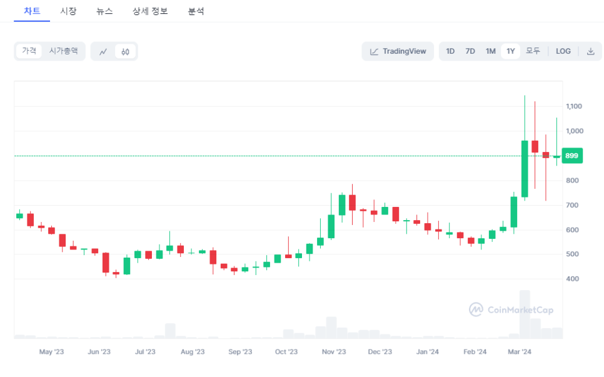The image size is (604, 377).
Task: View the 분석 tab
Action: click(196, 11)
